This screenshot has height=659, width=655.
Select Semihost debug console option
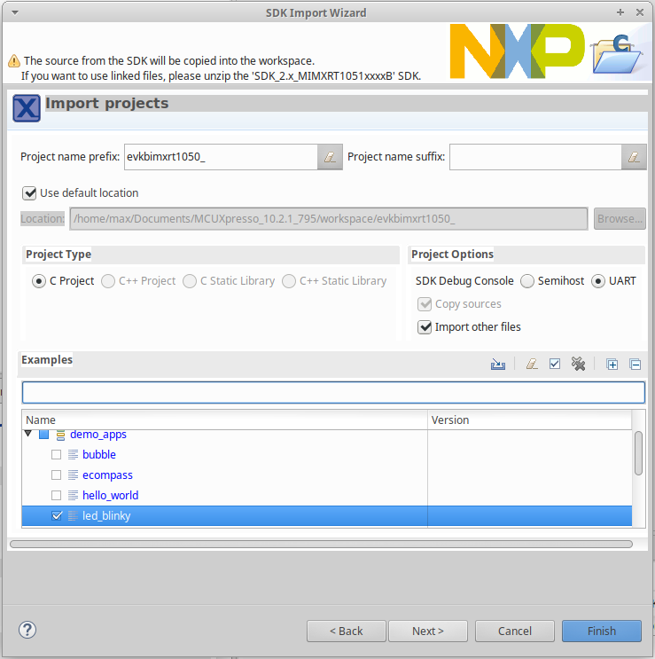point(527,281)
